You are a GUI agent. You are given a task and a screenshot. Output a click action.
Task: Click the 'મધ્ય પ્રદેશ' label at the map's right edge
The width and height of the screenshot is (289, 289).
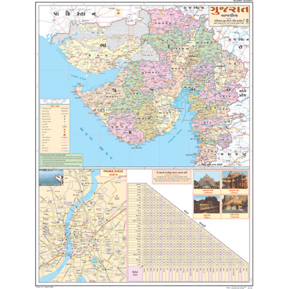tap(242, 94)
